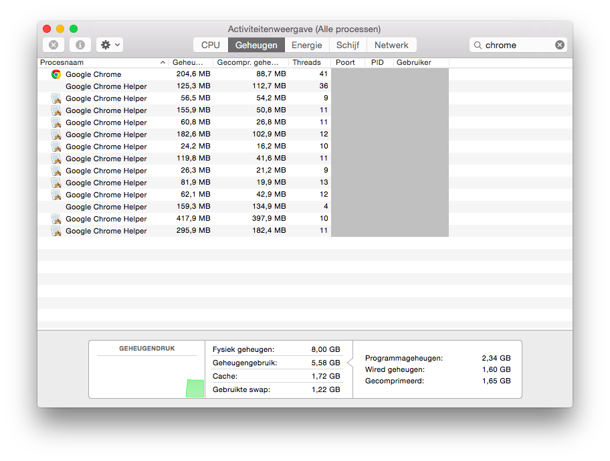Click the 41 threads value
Image resolution: width=610 pixels, height=461 pixels.
323,74
